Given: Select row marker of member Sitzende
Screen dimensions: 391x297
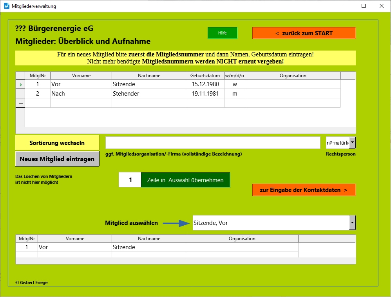Looking at the screenshot, I should pos(20,84).
